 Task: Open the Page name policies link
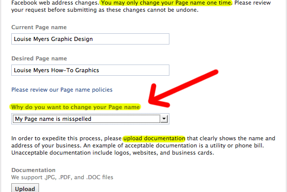[62, 90]
